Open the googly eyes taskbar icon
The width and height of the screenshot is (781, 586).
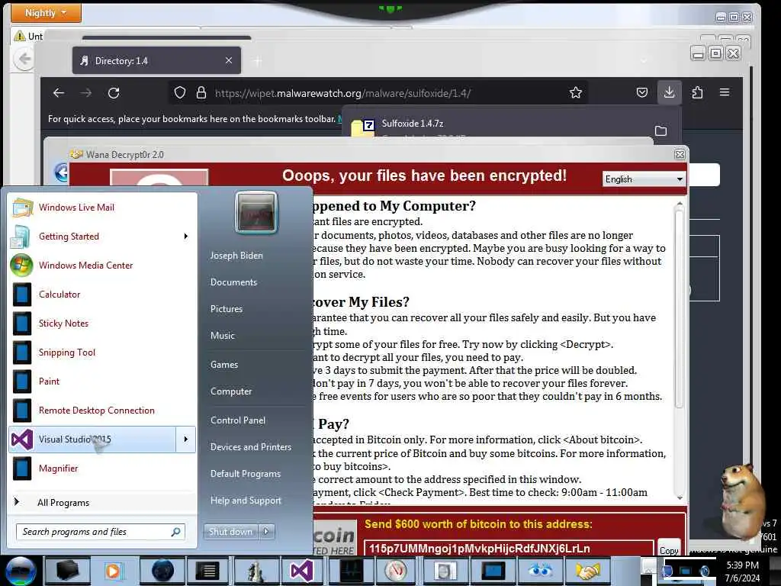[x=540, y=571]
